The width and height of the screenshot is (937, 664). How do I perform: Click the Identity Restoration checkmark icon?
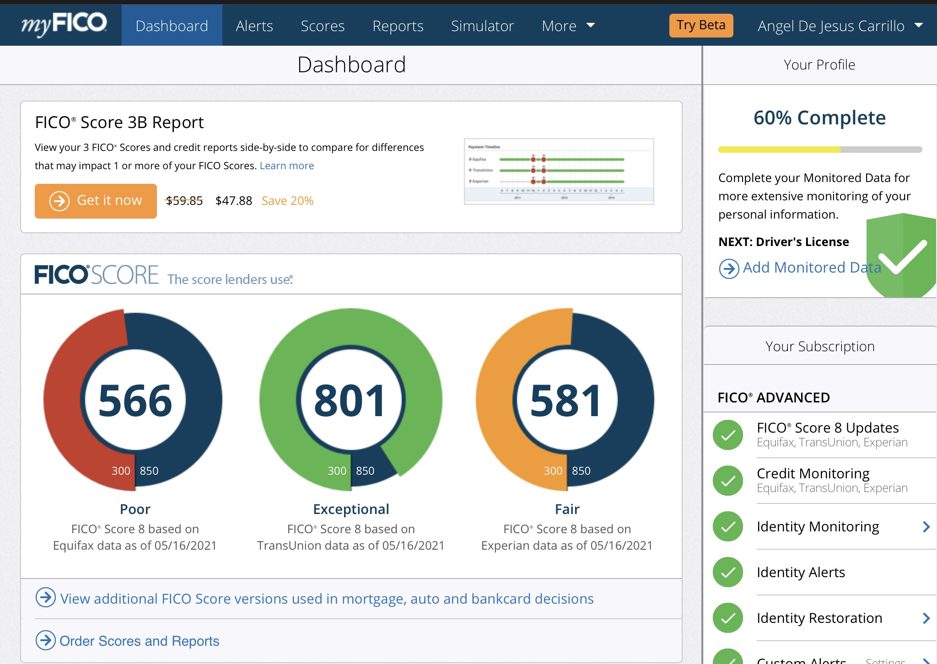pyautogui.click(x=727, y=618)
